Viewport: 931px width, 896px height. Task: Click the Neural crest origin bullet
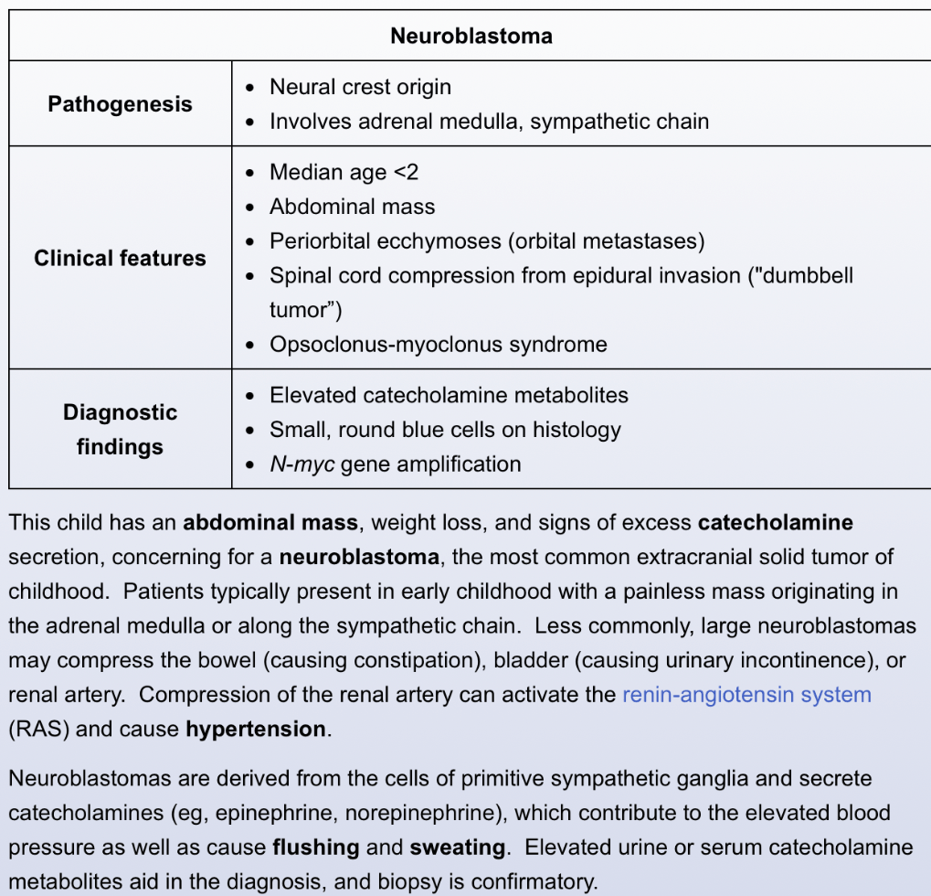click(x=360, y=87)
